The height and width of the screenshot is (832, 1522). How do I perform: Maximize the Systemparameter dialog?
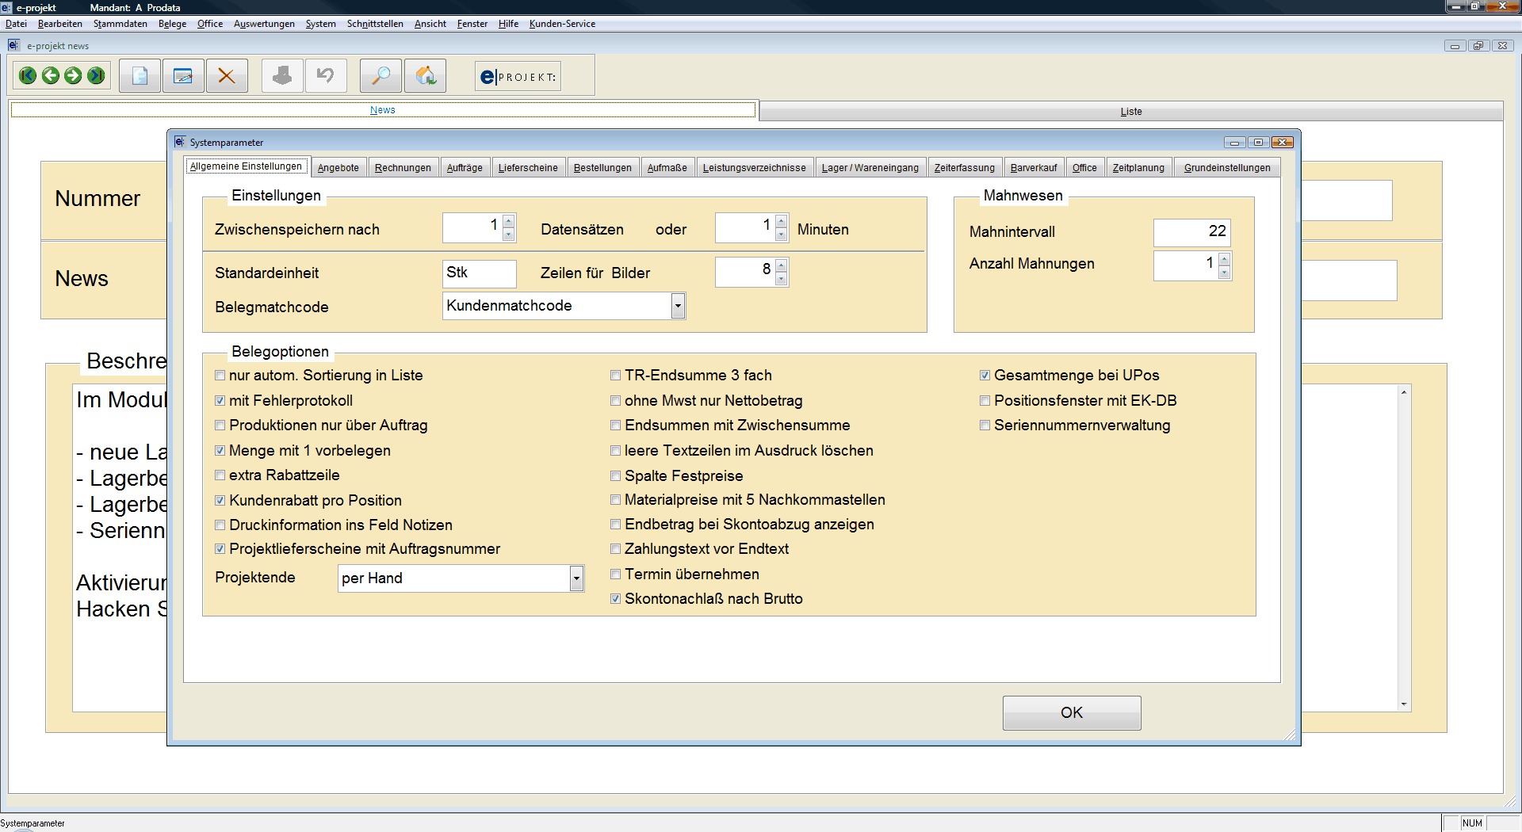point(1258,143)
